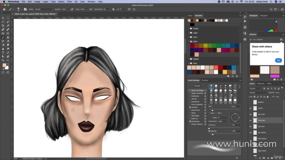
Task: Click the Actions play icon in side dock
Action: point(245,21)
